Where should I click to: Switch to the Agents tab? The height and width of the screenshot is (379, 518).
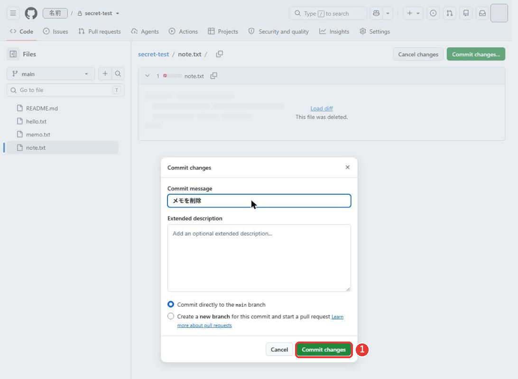(x=145, y=31)
